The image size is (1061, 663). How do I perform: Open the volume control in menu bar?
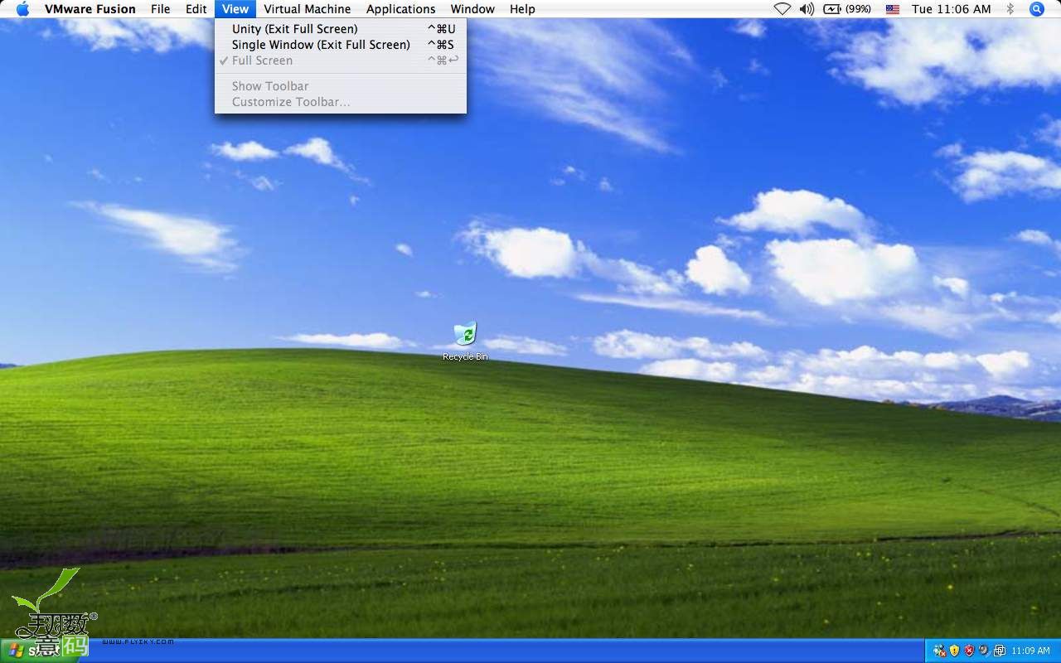(807, 9)
